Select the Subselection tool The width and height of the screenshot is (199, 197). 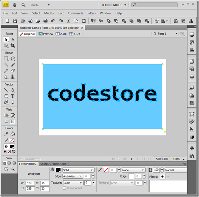[13, 40]
